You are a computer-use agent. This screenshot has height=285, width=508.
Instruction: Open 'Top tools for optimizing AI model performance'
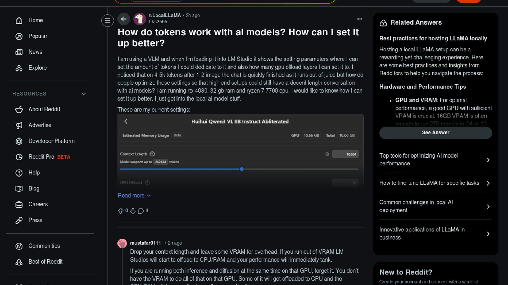tap(436, 160)
